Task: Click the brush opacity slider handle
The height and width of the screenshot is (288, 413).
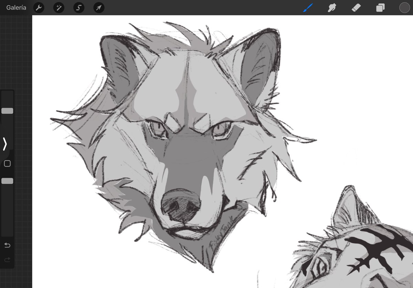Action: 7,181
